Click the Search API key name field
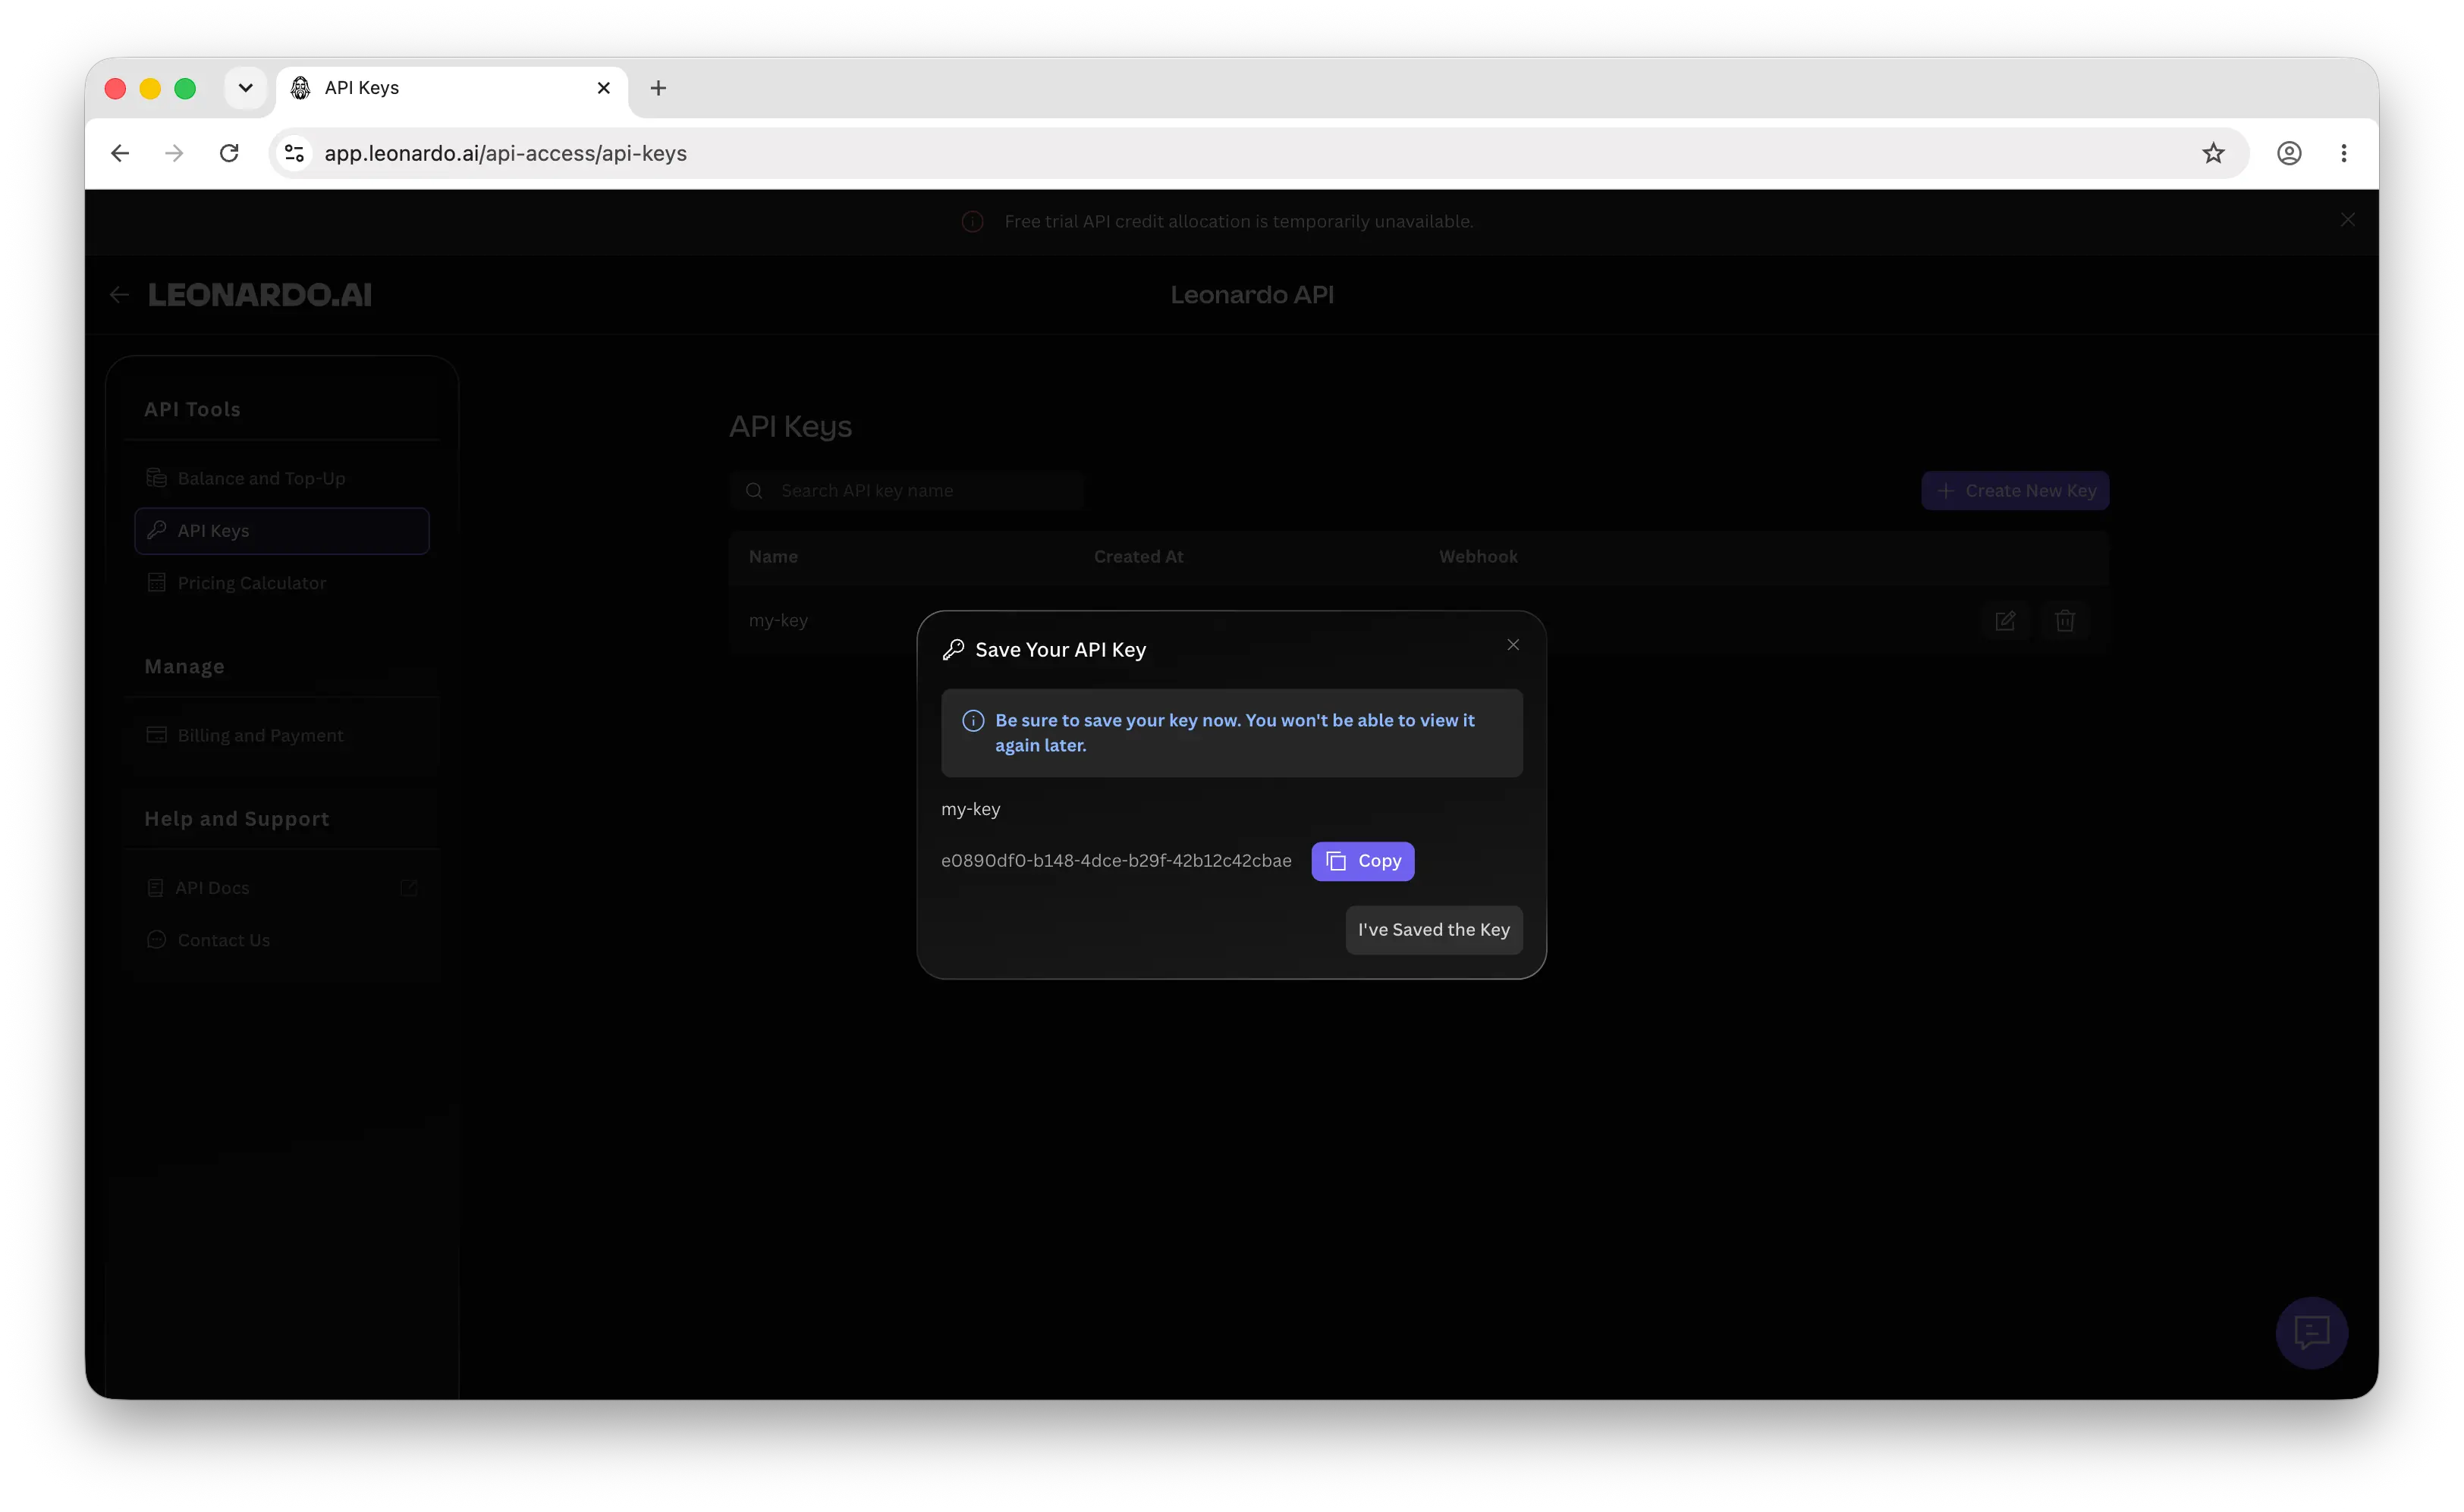2464x1512 pixels. point(907,491)
